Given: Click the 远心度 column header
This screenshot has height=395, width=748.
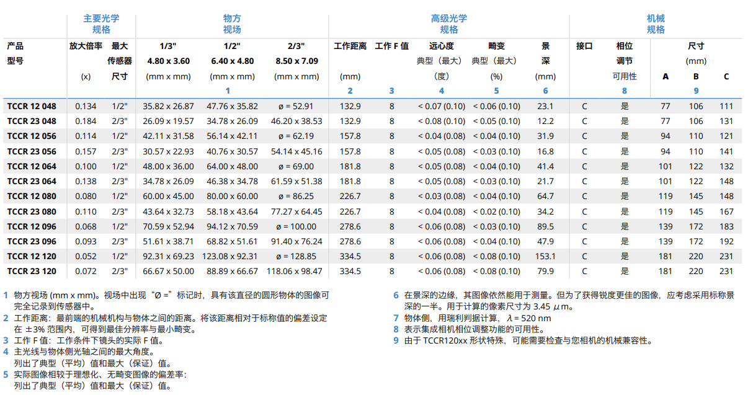Looking at the screenshot, I should (x=441, y=46).
